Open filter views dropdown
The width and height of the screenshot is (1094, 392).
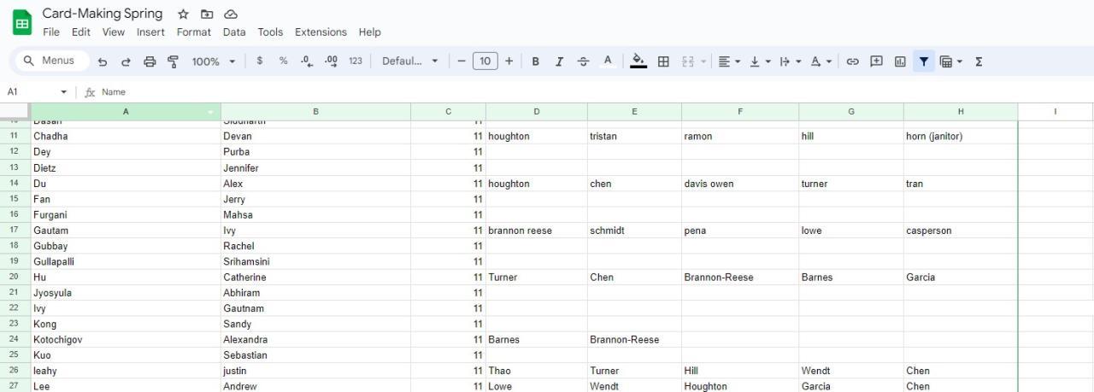pyautogui.click(x=951, y=61)
